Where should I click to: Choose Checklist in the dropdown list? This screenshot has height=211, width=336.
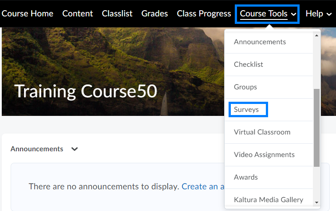(249, 65)
